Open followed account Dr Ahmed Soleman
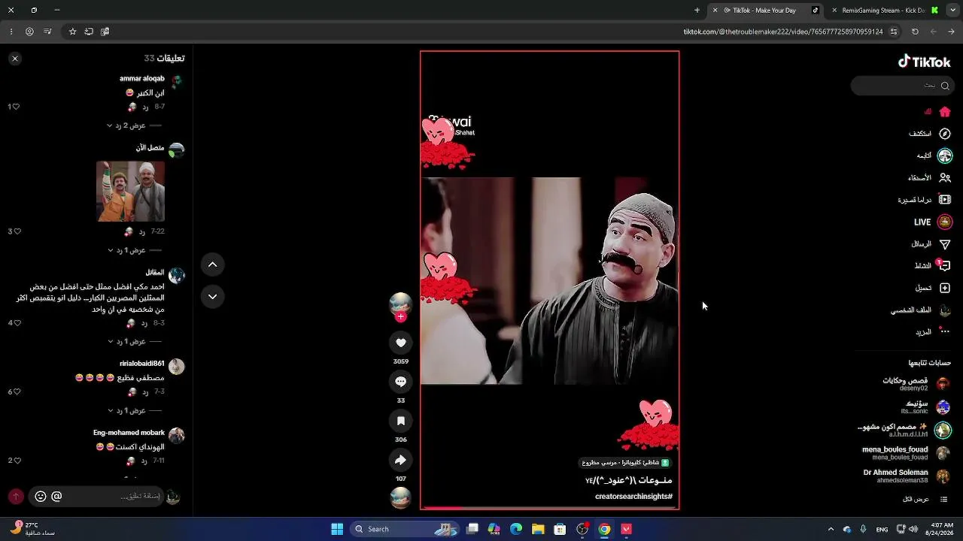This screenshot has width=963, height=541. (x=907, y=476)
